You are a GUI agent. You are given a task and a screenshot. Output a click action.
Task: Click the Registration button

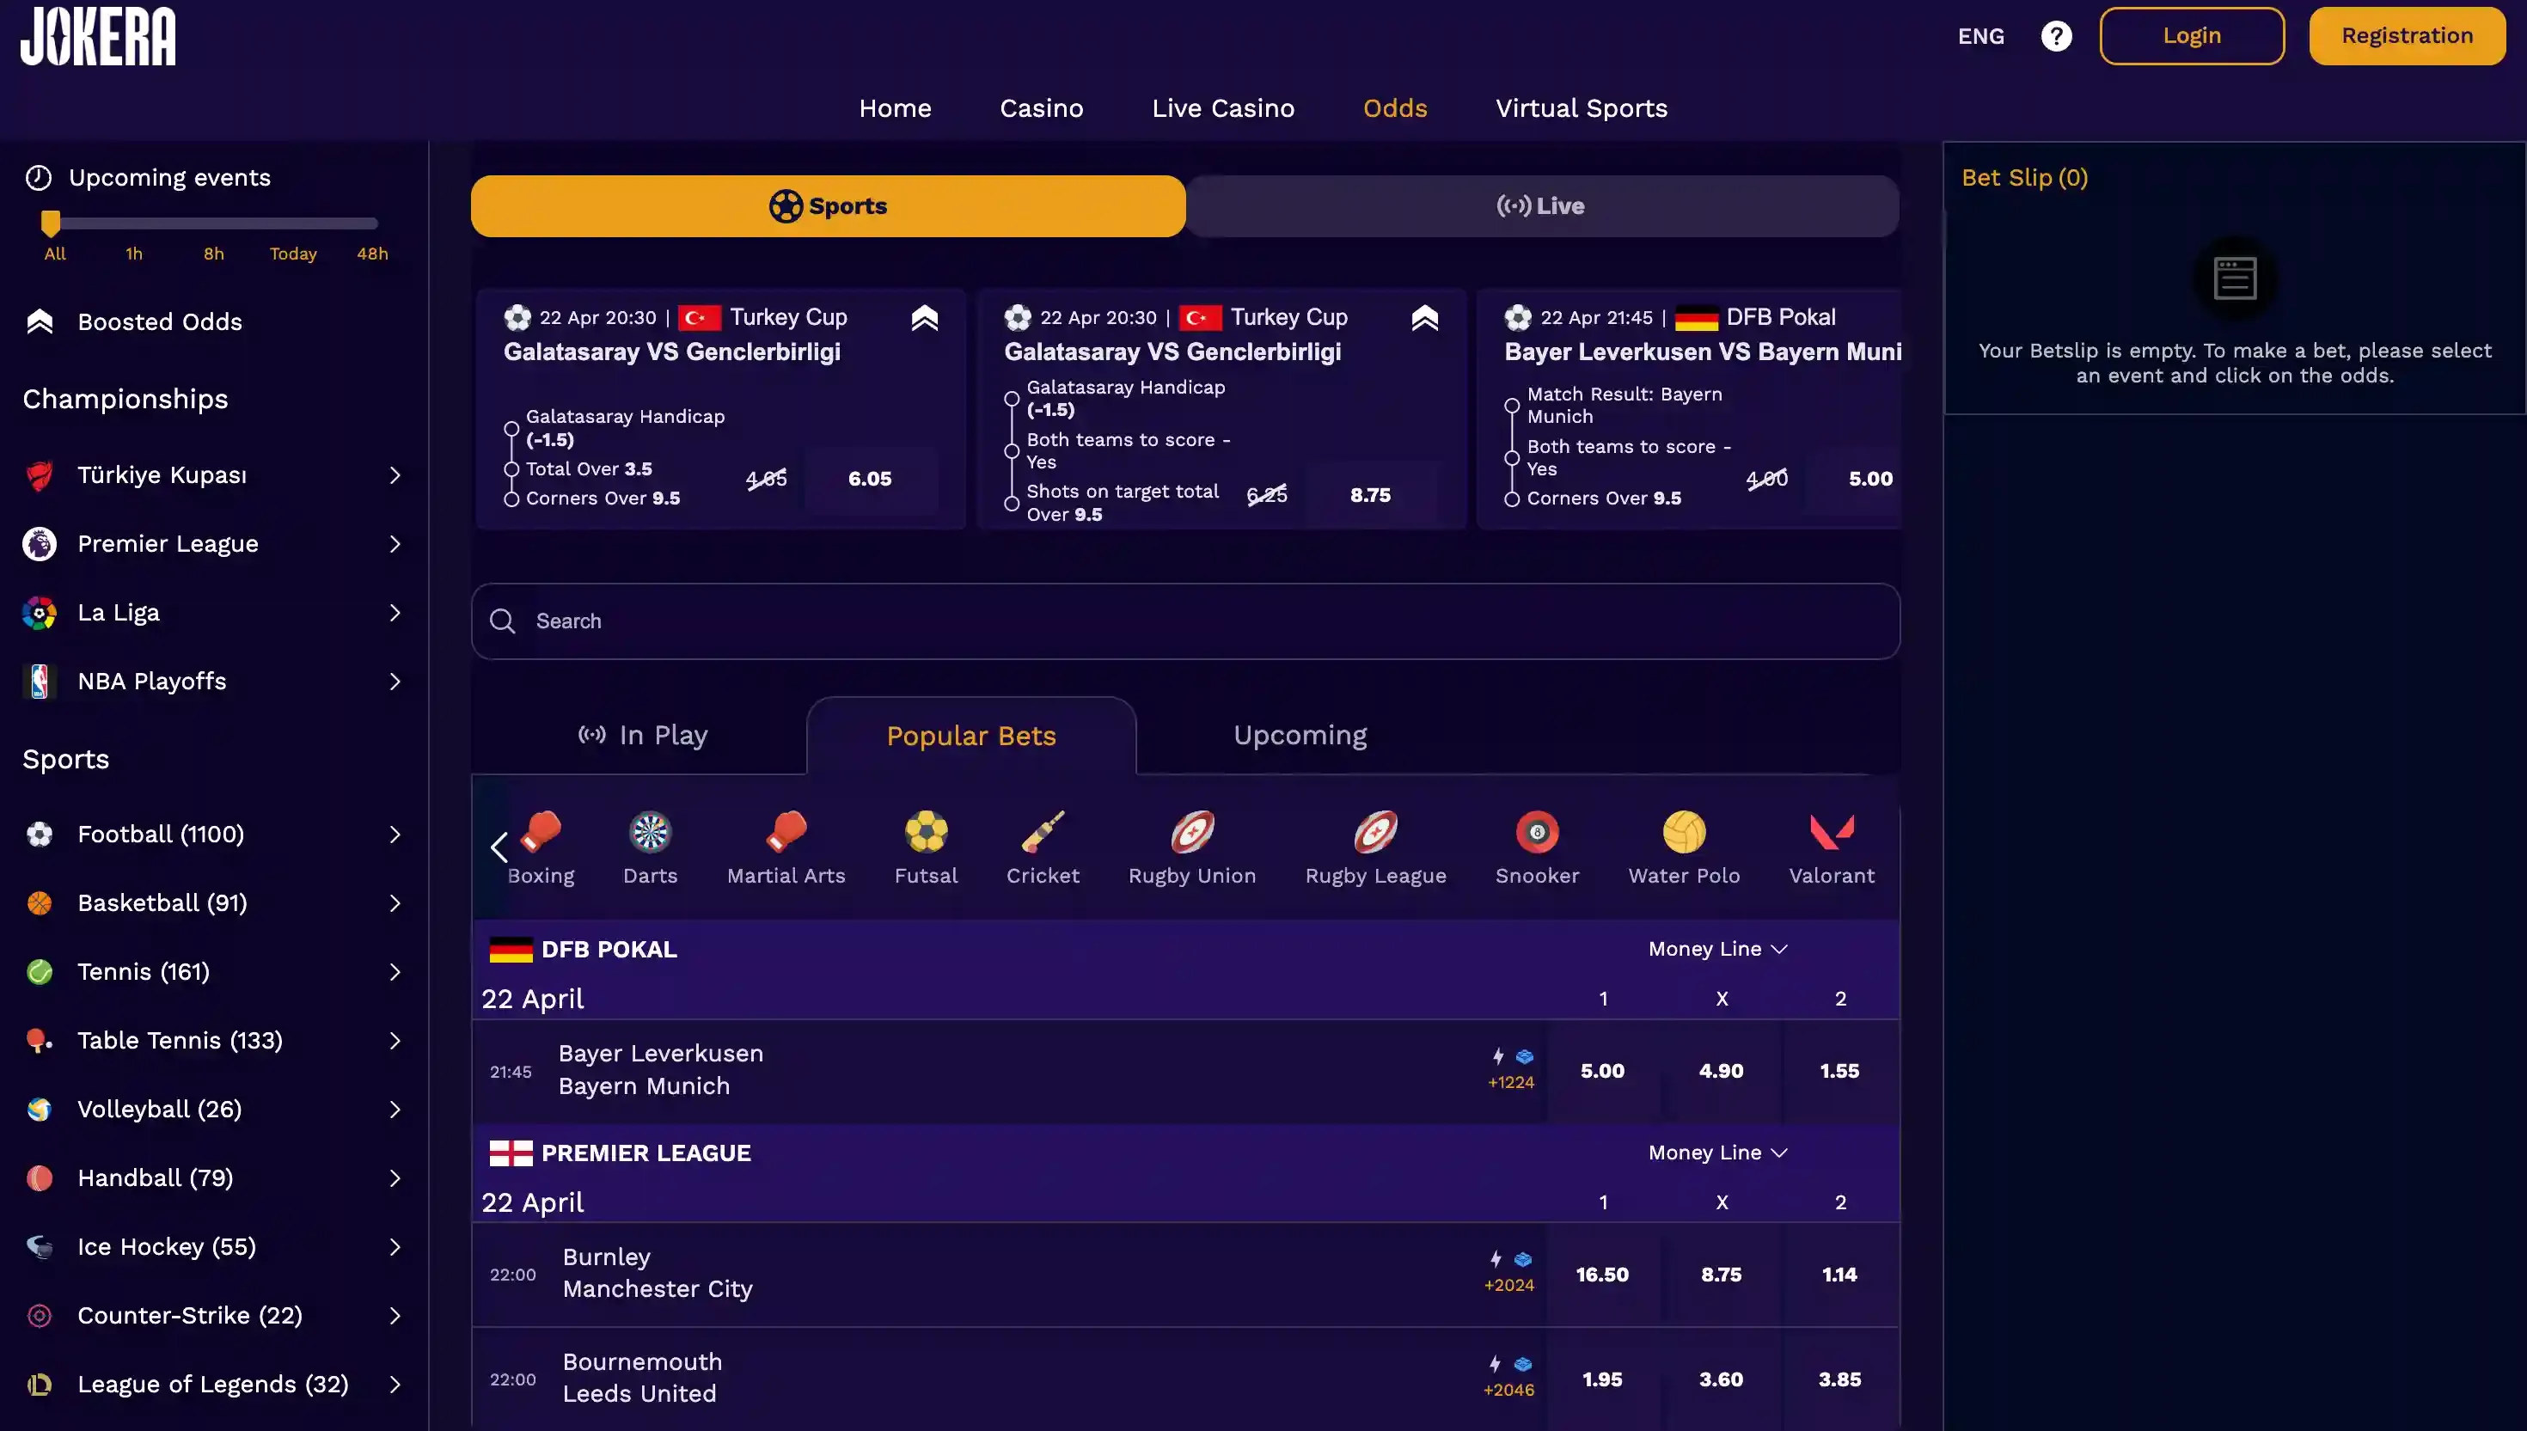tap(2406, 36)
